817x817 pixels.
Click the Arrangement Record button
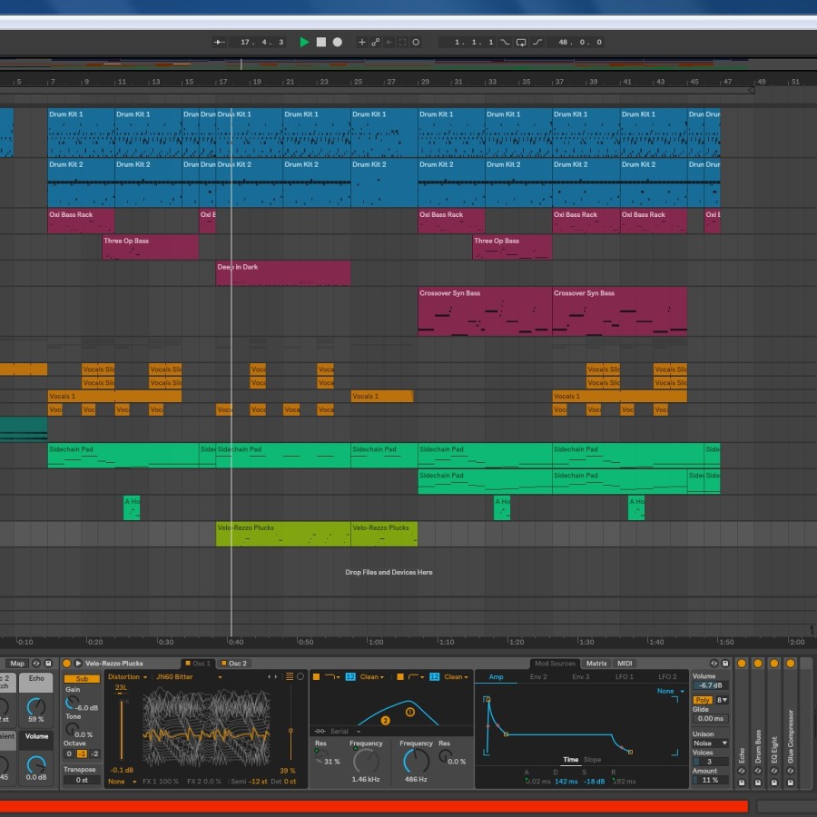pyautogui.click(x=337, y=42)
